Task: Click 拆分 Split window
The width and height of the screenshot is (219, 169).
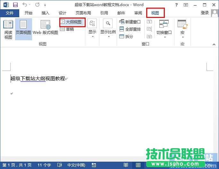Action: (x=126, y=37)
